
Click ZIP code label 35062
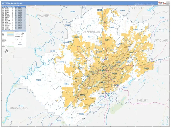click(x=69, y=42)
